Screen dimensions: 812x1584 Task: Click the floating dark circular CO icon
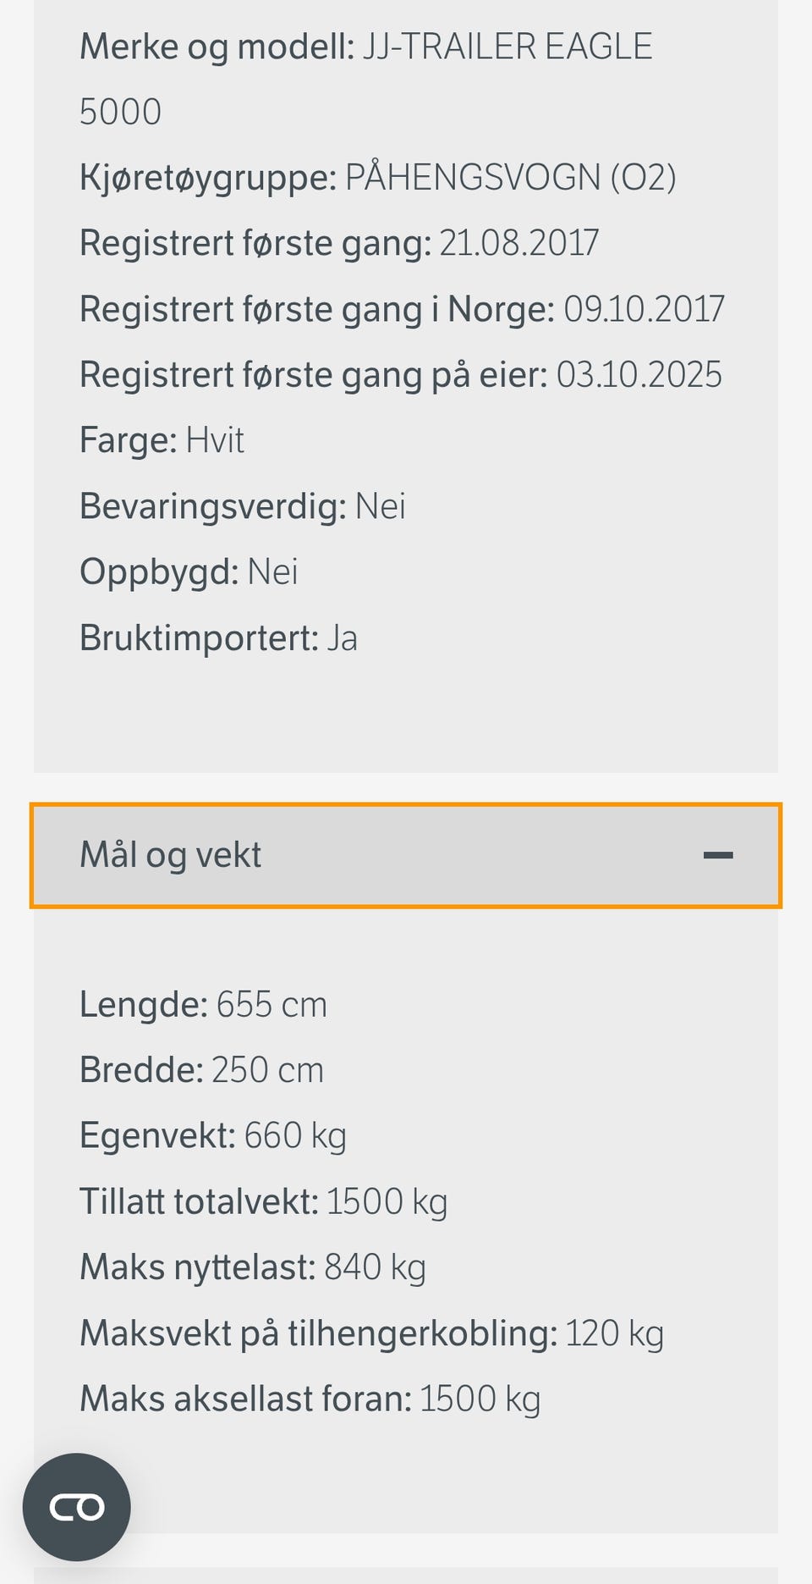(77, 1507)
